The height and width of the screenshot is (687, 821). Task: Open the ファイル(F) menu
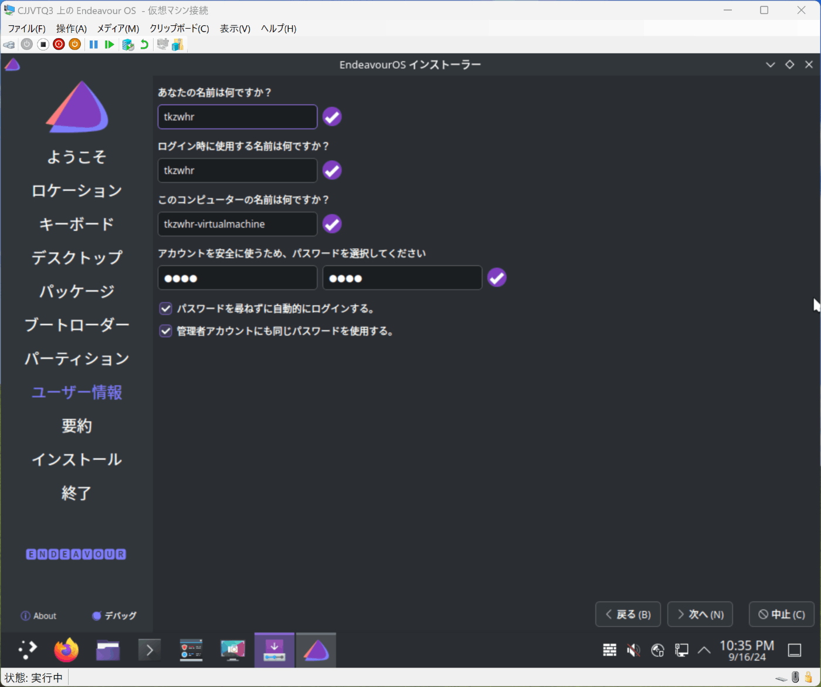tap(26, 28)
